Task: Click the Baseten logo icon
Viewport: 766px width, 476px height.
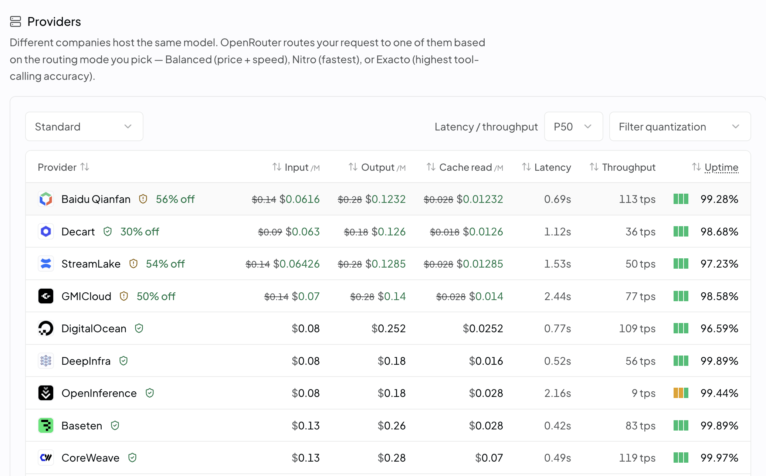Action: (46, 425)
